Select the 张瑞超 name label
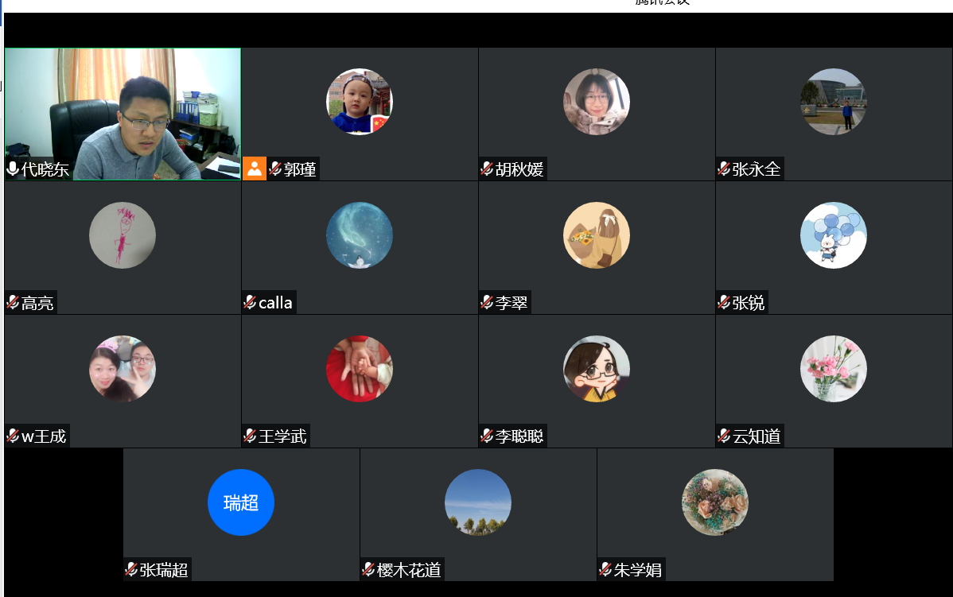 [x=164, y=570]
